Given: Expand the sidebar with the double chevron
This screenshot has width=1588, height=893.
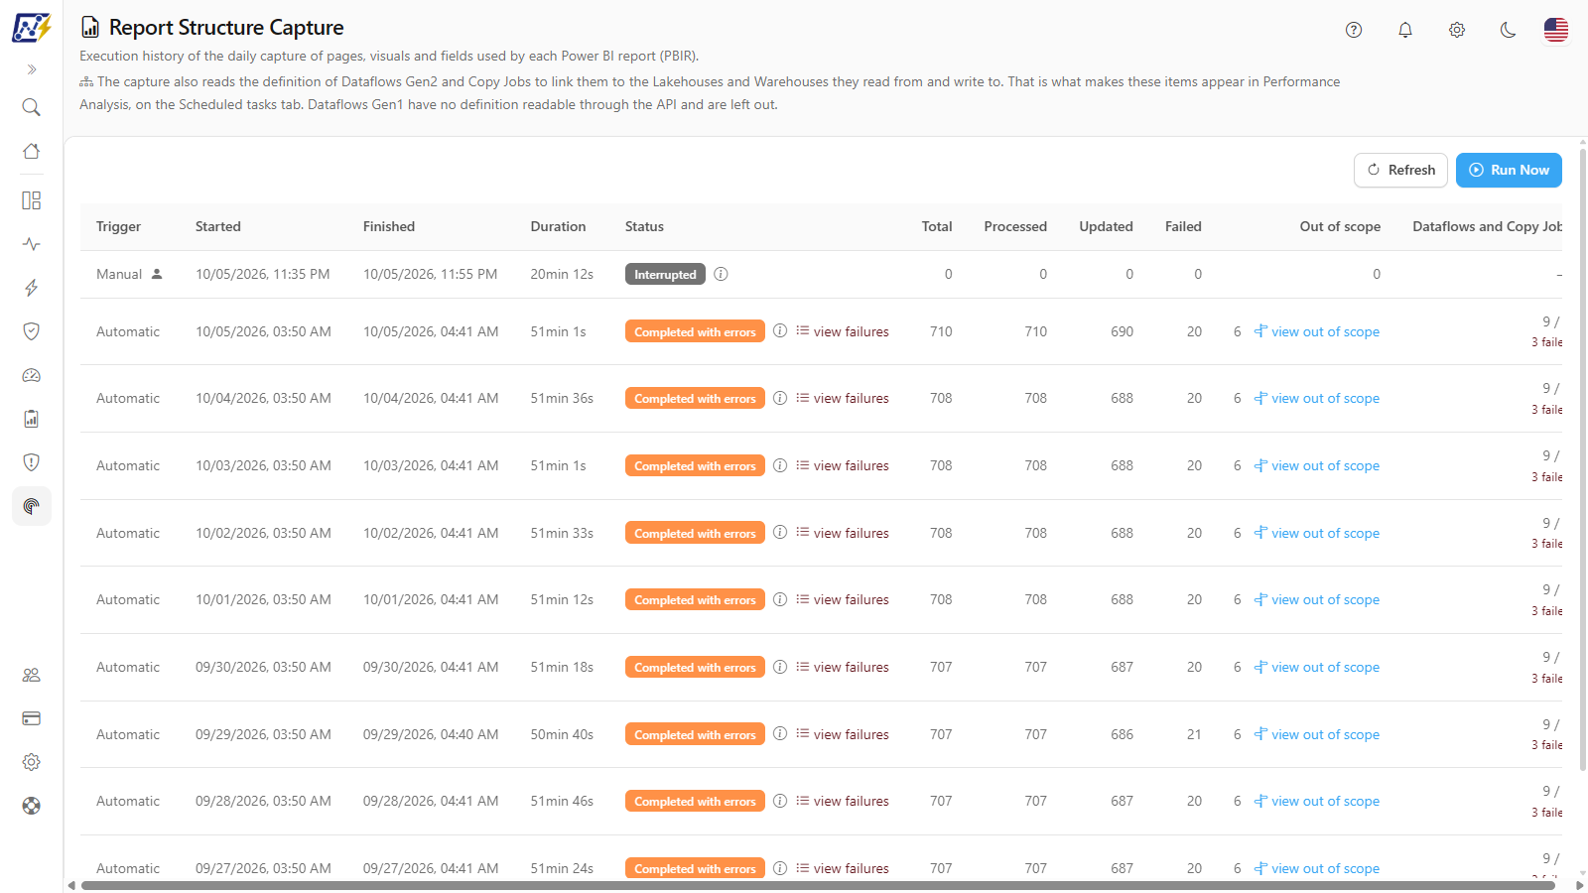Looking at the screenshot, I should [x=32, y=69].
